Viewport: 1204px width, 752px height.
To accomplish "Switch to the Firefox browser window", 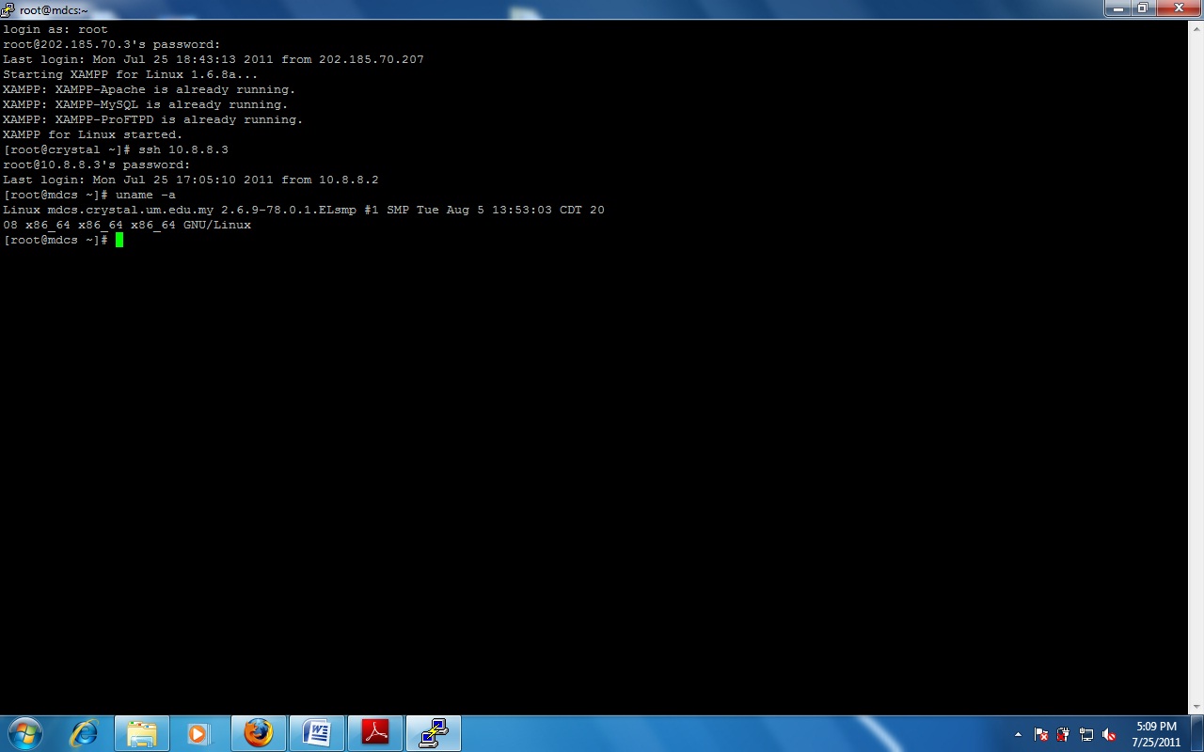I will [258, 733].
